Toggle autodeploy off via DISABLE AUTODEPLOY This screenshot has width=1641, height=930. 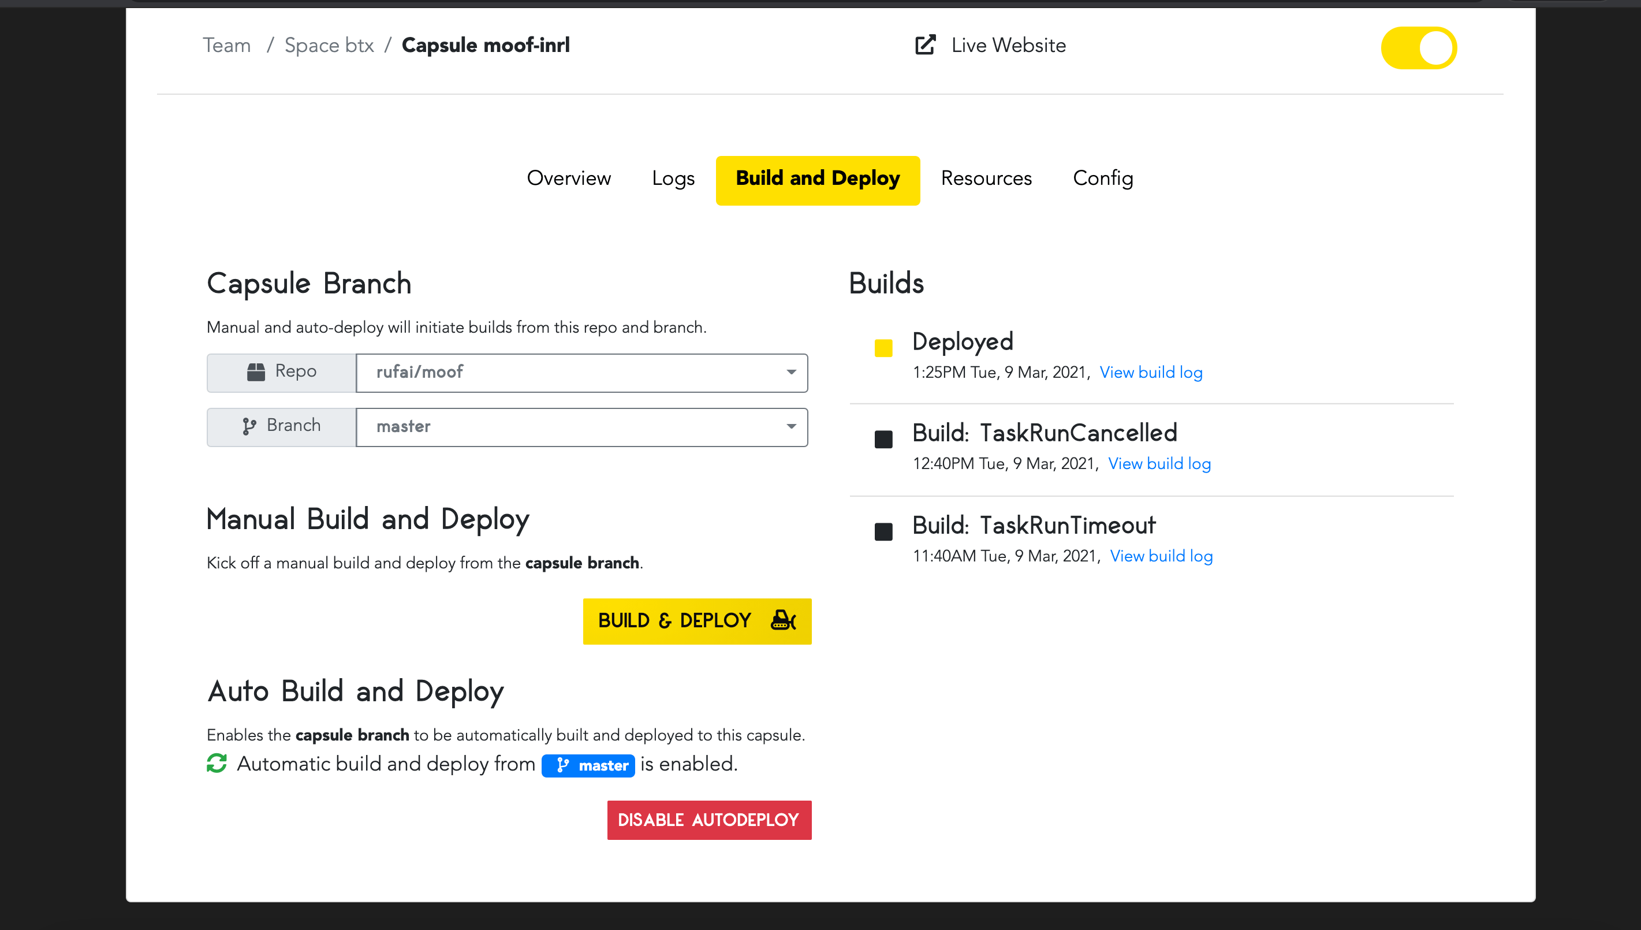pos(708,821)
